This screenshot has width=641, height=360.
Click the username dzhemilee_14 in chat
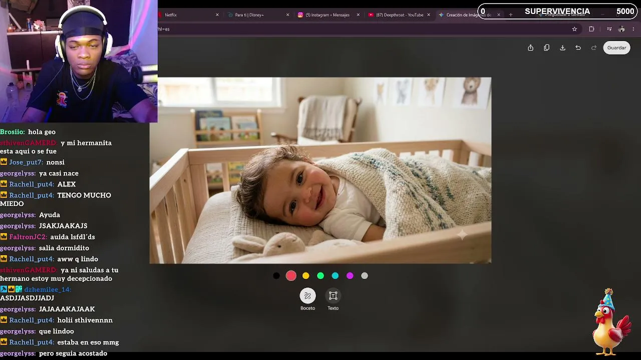tap(48, 289)
